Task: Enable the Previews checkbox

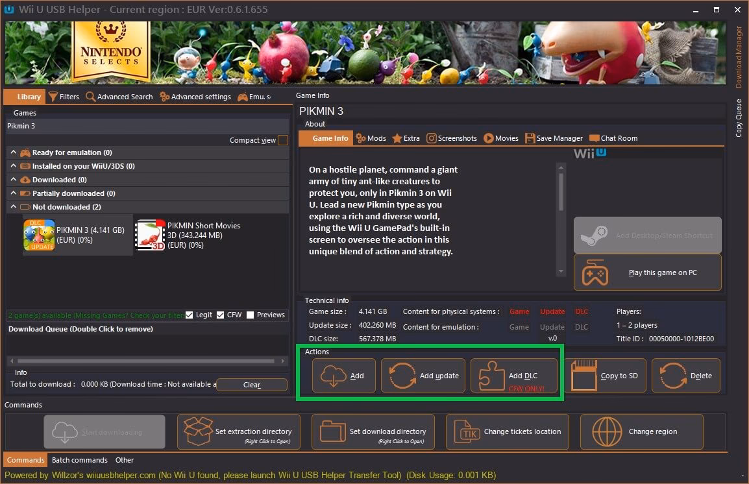Action: coord(250,315)
